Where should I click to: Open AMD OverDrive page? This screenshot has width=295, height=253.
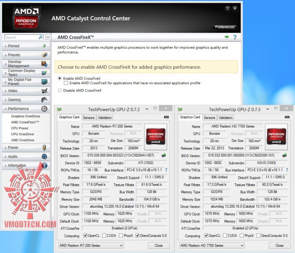click(23, 140)
